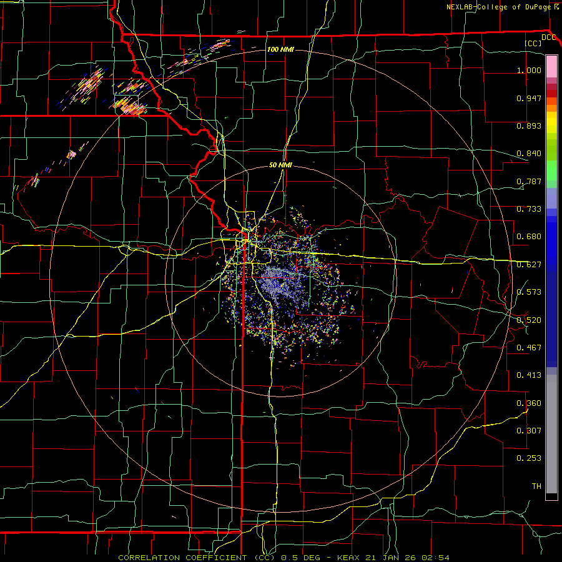Click the [CC] label above the color bar
The image size is (562, 562).
coord(533,43)
